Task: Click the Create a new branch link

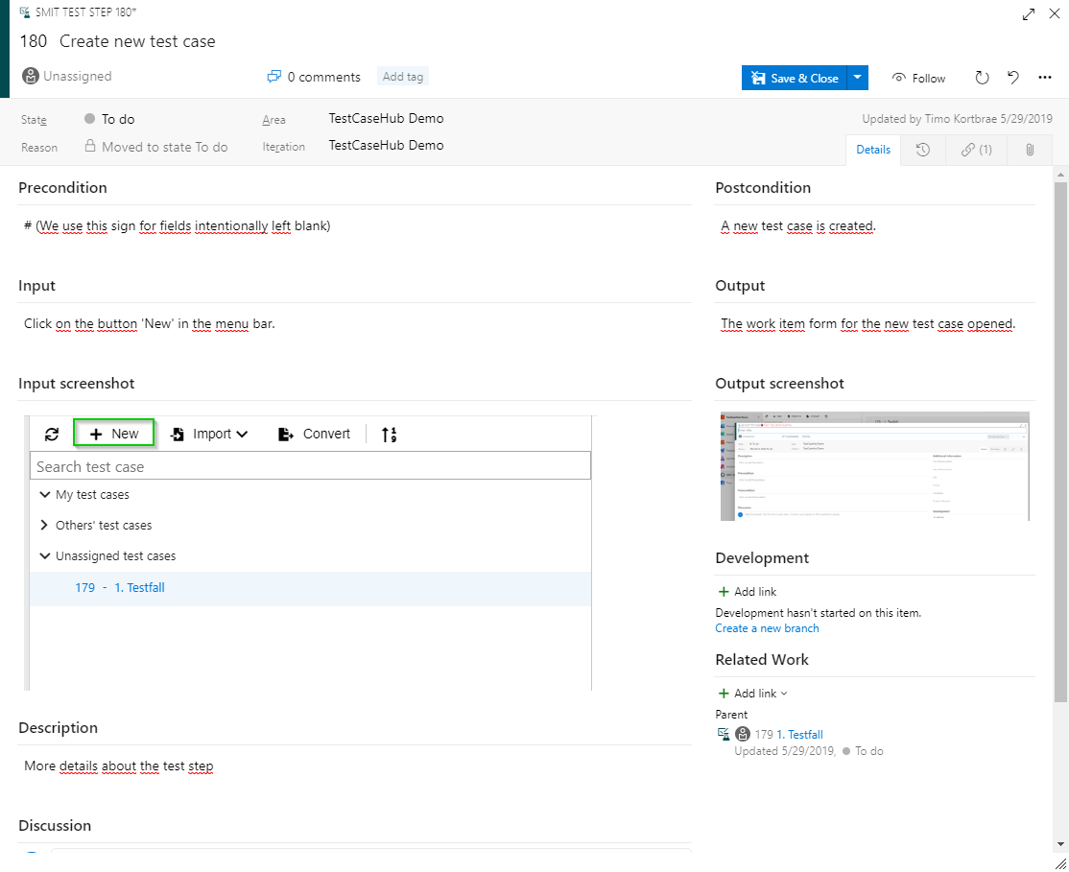Action: pyautogui.click(x=767, y=628)
